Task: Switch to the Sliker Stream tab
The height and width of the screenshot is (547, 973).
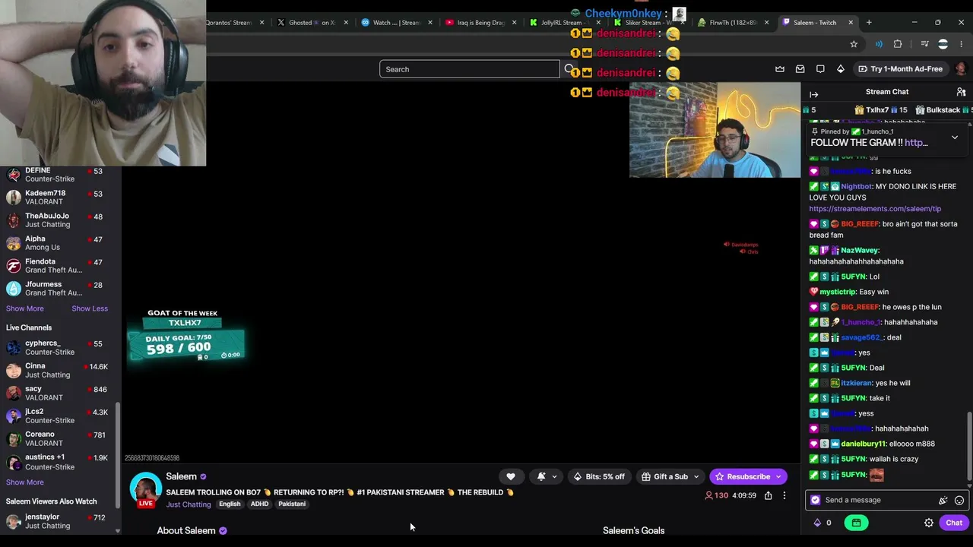Action: (648, 23)
